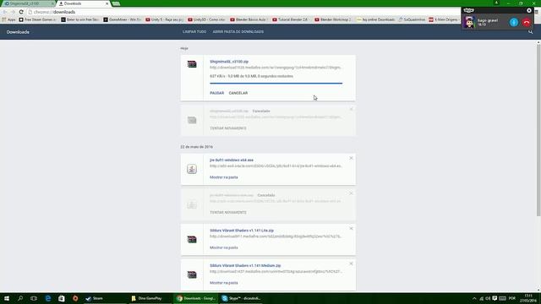Open the Blender Básico Aula bookmark

[x=249, y=19]
